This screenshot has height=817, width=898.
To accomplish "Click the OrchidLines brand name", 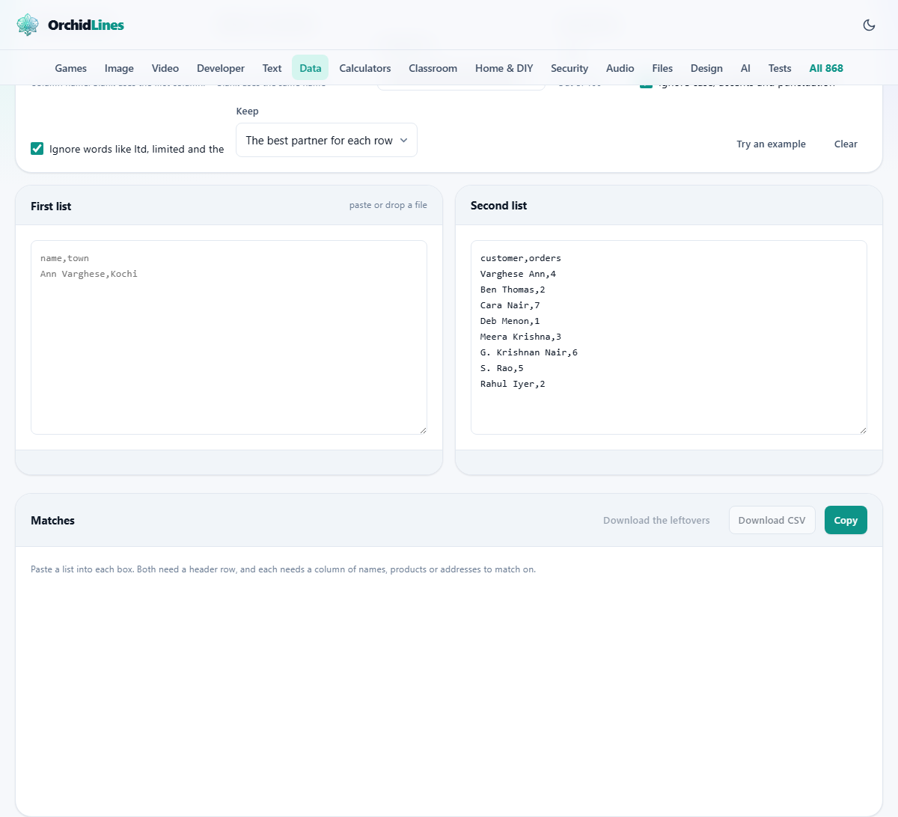I will 86,25.
